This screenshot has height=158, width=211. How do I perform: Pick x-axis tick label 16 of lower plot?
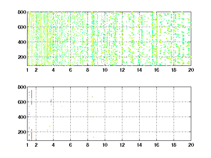click(156, 145)
